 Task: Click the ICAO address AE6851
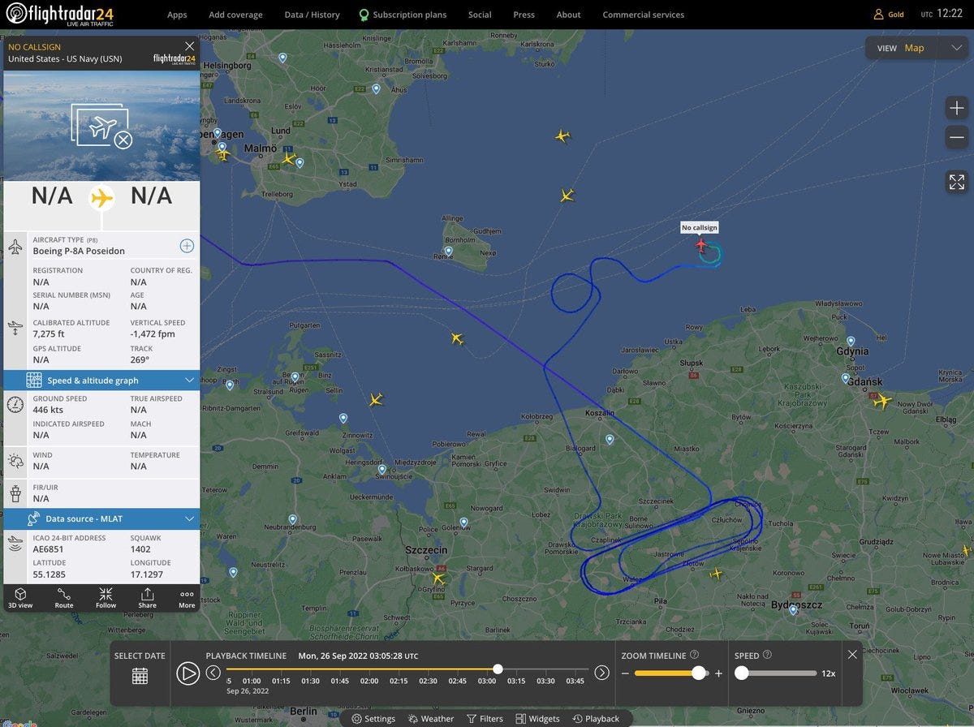click(50, 549)
